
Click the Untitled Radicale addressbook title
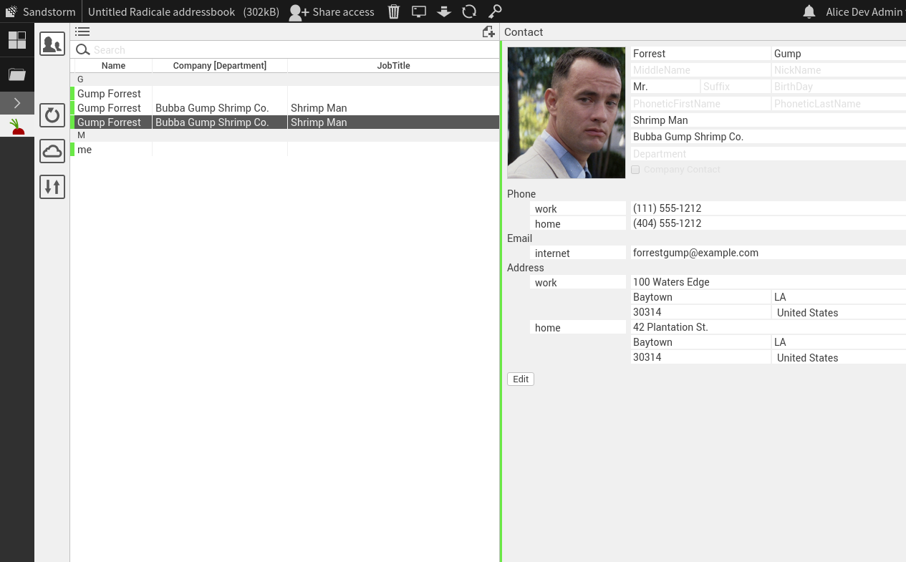161,11
